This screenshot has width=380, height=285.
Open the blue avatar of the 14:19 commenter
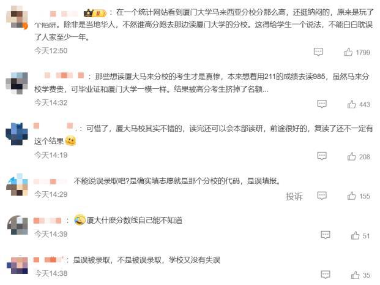coord(17,134)
